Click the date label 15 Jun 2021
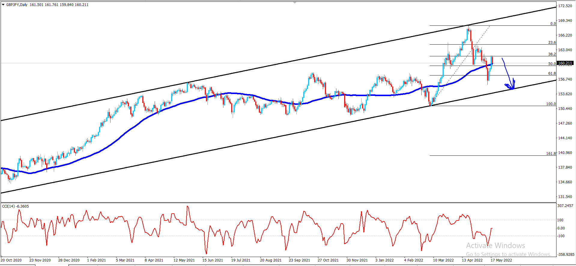The width and height of the screenshot is (576, 266). [x=213, y=260]
